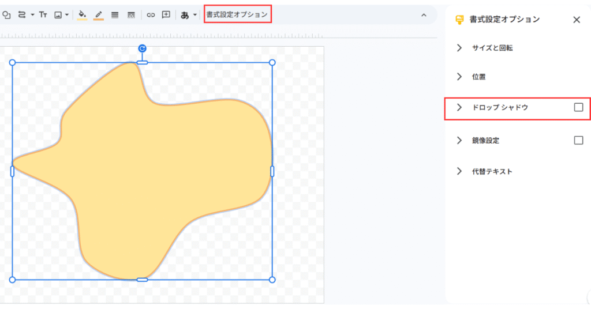Select the Line tool icon
This screenshot has width=591, height=309.
(x=23, y=15)
